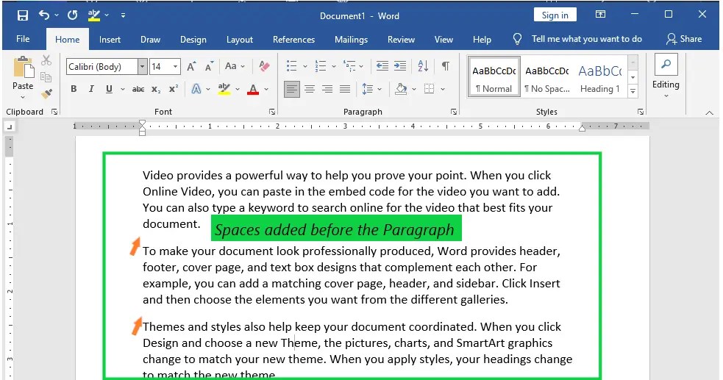Click the Copy icon
This screenshot has height=380, width=723.
pos(46,77)
